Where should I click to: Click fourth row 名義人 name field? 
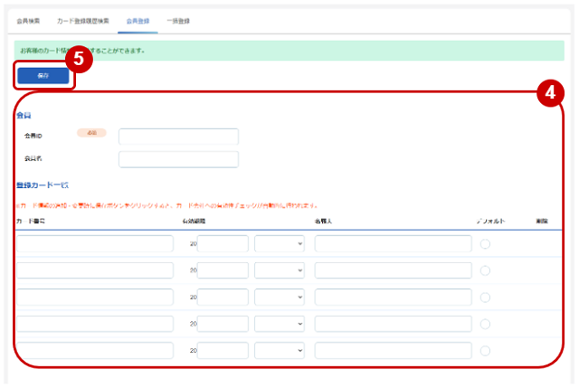pyautogui.click(x=394, y=324)
